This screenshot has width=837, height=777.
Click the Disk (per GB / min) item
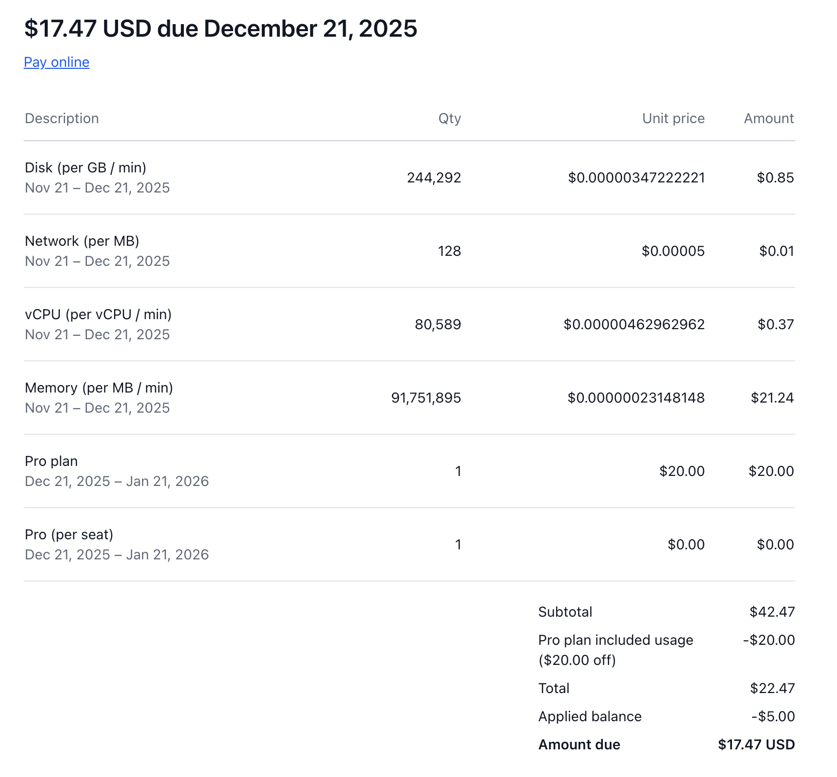click(x=85, y=168)
